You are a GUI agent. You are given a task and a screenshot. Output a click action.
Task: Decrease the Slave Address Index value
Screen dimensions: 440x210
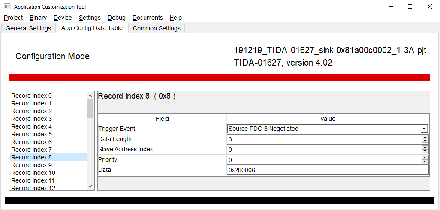tap(425, 151)
